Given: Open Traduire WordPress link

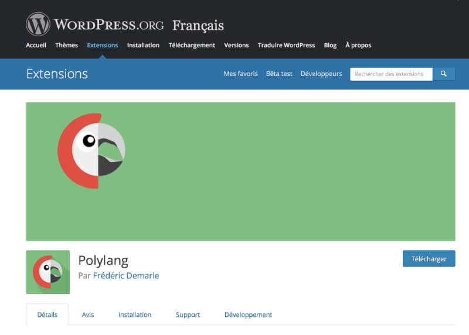Looking at the screenshot, I should point(286,46).
